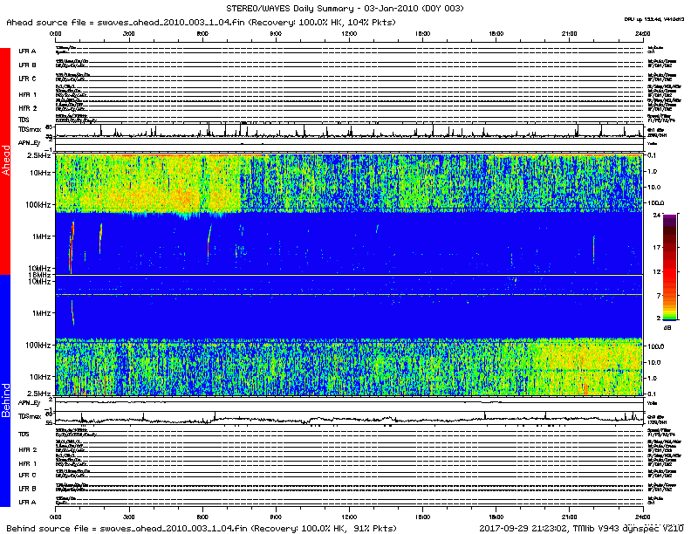This screenshot has height=534, width=691.
Task: Click the TDSmax label in the Ahead panel
Action: coord(28,129)
